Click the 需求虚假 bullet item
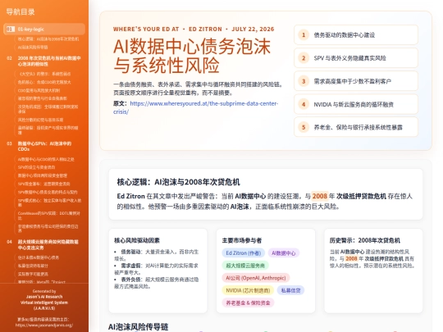This screenshot has height=332, width=443. click(x=156, y=269)
